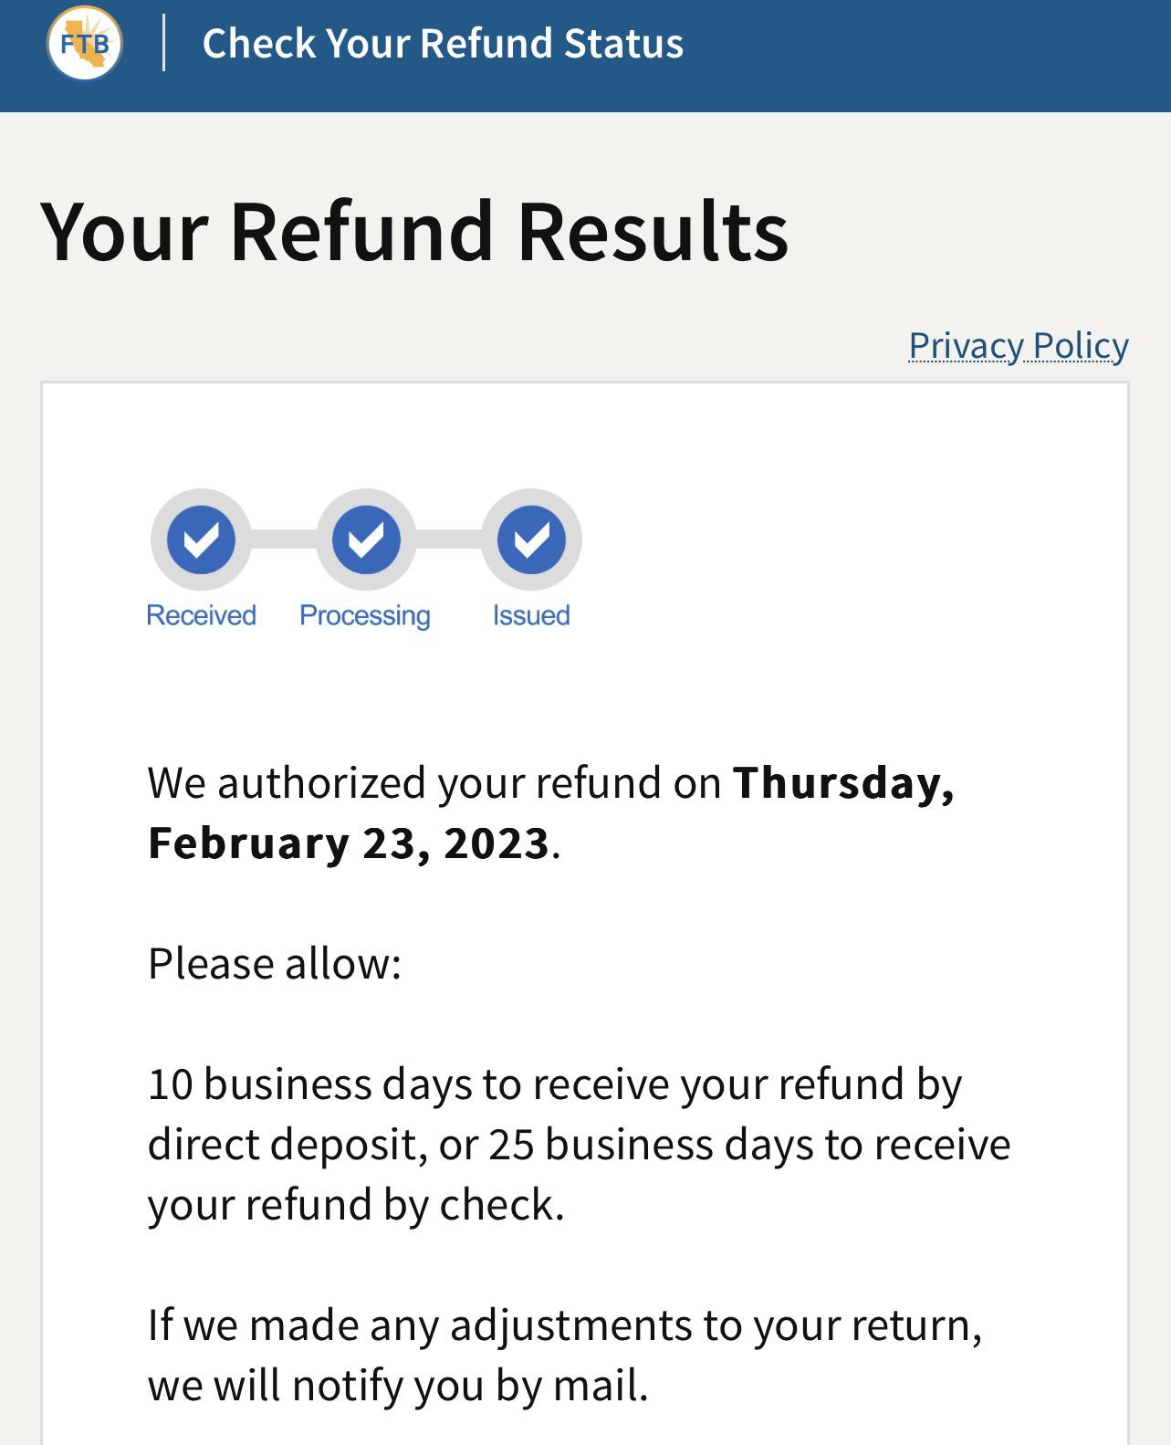Click the checkmark inside the Processing circle

click(366, 541)
